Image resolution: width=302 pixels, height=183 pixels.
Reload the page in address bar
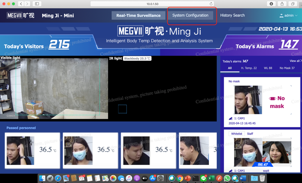(x=211, y=4)
